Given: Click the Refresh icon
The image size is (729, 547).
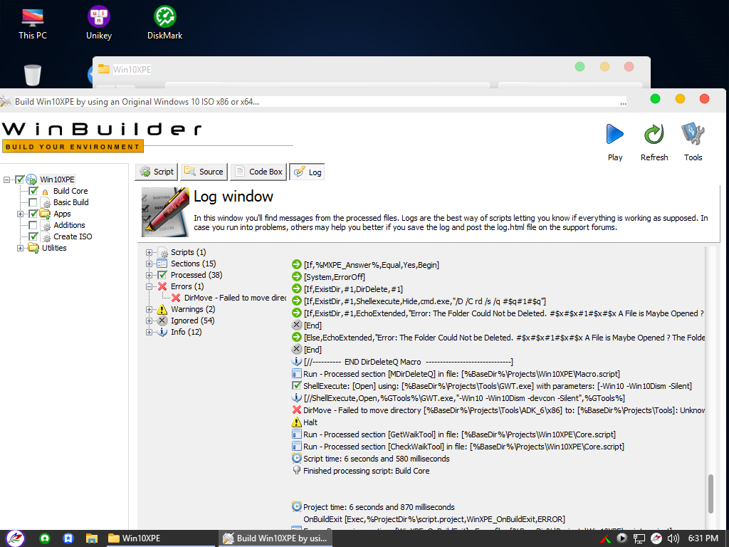Looking at the screenshot, I should (x=654, y=135).
